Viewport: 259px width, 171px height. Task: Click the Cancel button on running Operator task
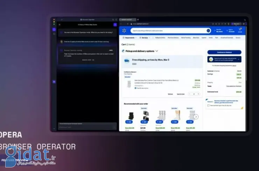coord(111,50)
